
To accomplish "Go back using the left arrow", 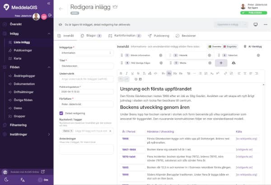I will (61, 9).
